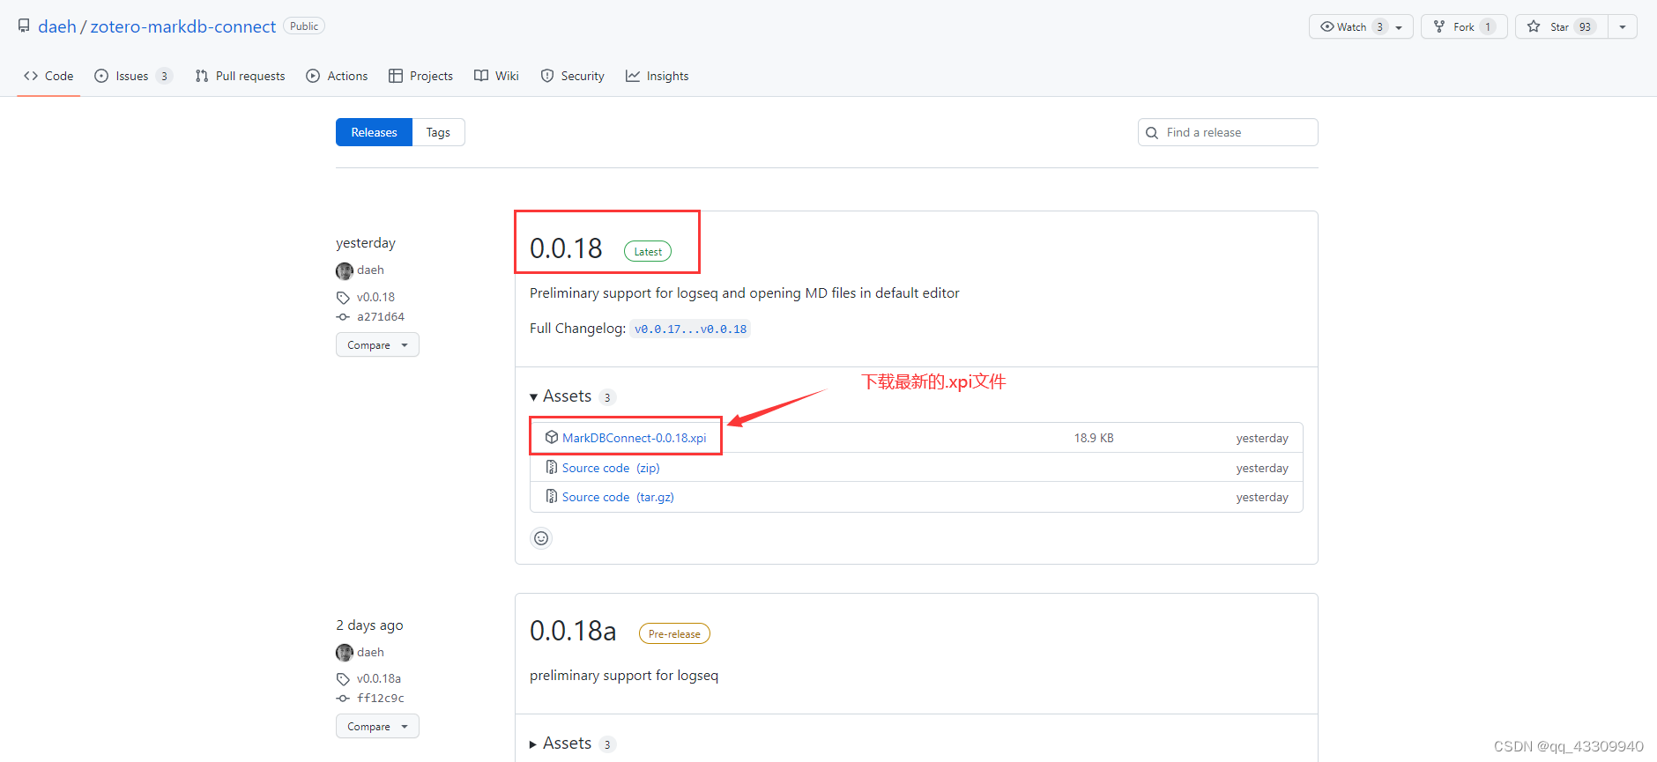Open the star lists dropdown arrow
This screenshot has width=1657, height=762.
tap(1623, 26)
